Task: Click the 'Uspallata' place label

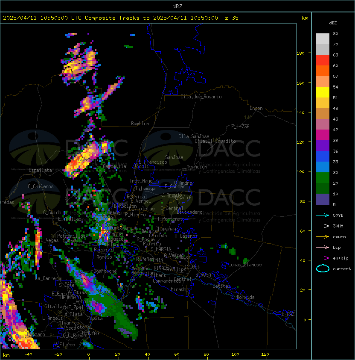Action: coord(40,170)
